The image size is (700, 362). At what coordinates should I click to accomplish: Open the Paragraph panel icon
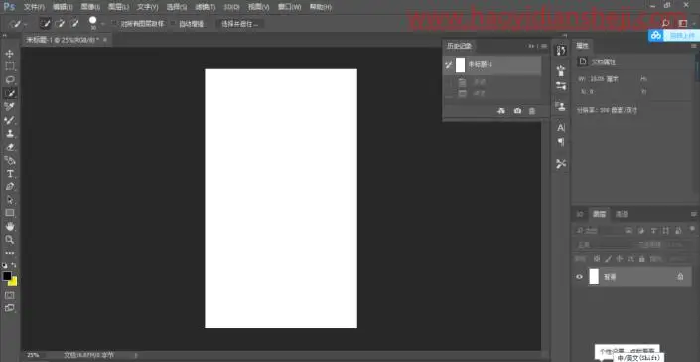pyautogui.click(x=561, y=142)
